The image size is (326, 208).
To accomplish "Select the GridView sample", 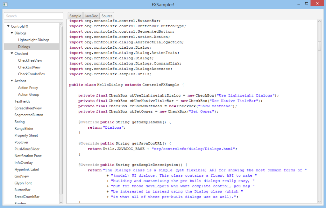I will (x=22, y=176).
